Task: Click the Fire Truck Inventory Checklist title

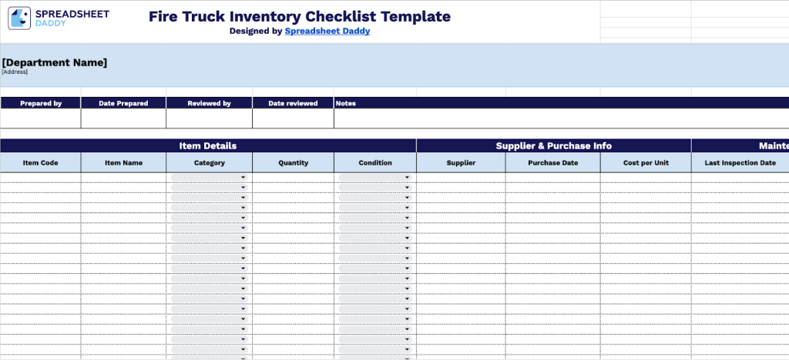Action: [x=300, y=17]
